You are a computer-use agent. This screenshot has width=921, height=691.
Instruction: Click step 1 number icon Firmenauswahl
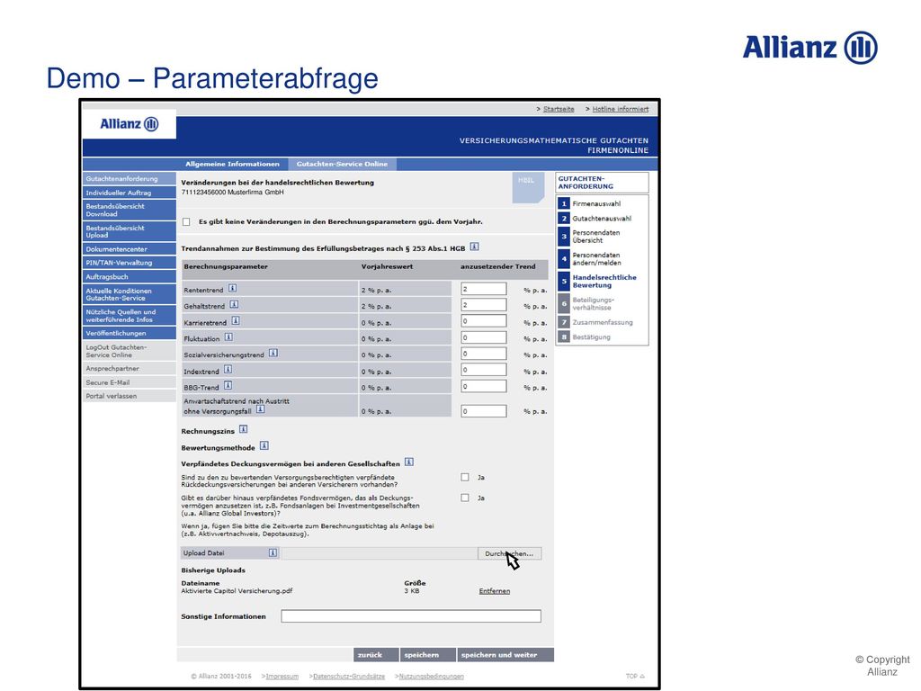(563, 204)
